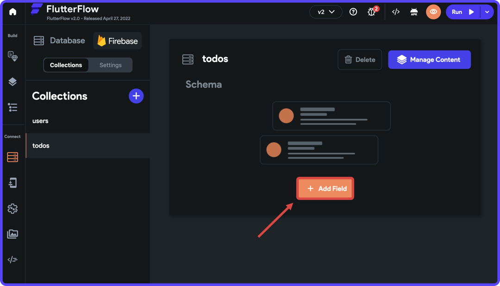Open the Media Assets panel icon

12,234
